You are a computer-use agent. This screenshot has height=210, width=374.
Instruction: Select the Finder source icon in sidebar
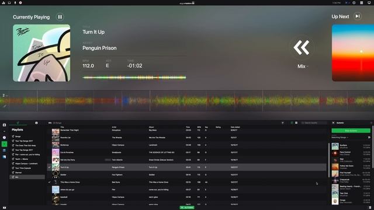tap(4, 157)
